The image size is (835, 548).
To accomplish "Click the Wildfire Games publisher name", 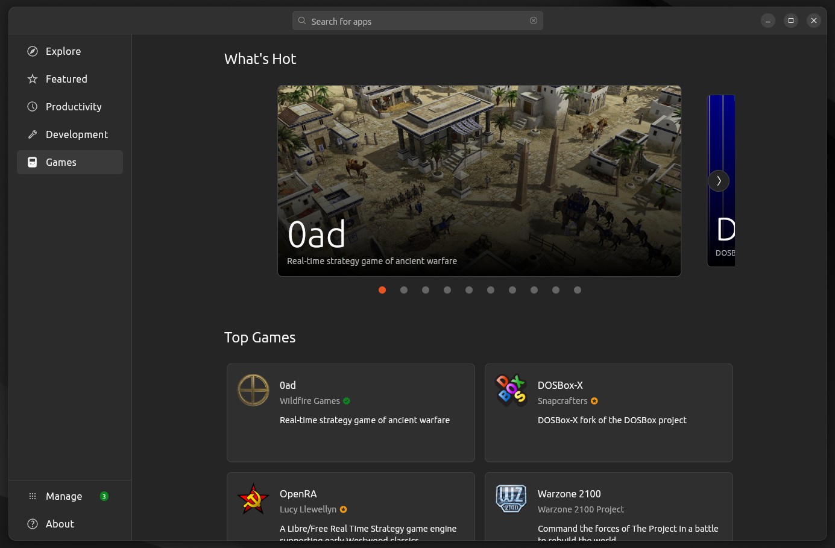I will tap(310, 401).
